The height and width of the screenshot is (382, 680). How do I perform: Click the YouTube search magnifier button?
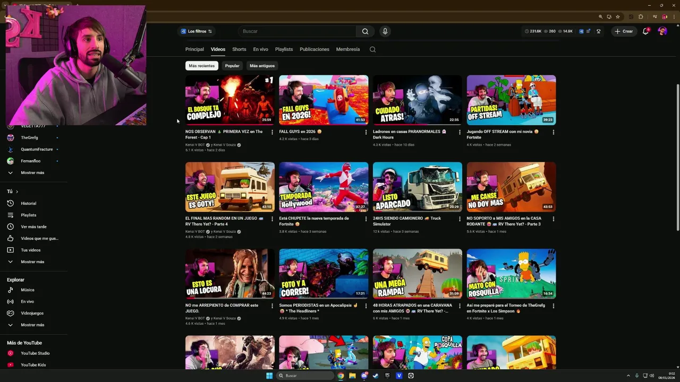pyautogui.click(x=365, y=31)
